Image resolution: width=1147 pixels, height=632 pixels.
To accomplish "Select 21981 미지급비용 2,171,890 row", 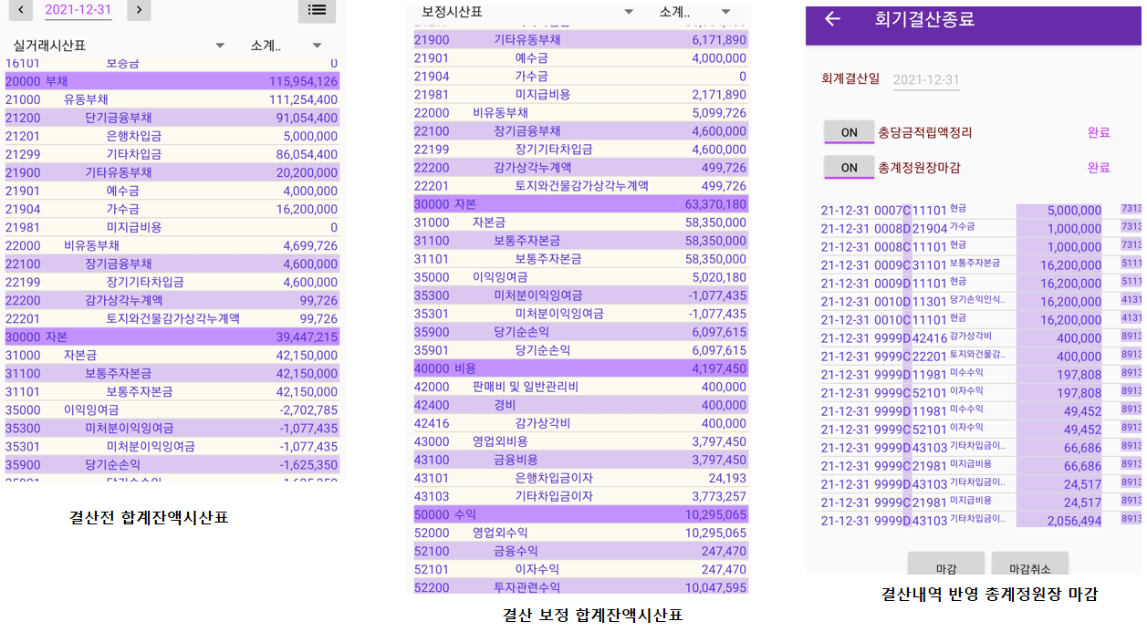I will coord(580,95).
